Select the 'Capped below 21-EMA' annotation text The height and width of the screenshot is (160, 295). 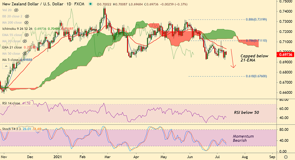coord(254,58)
